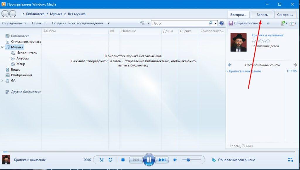Expand the G:\ drive node
This screenshot has width=300, height=170.
pos(2,81)
